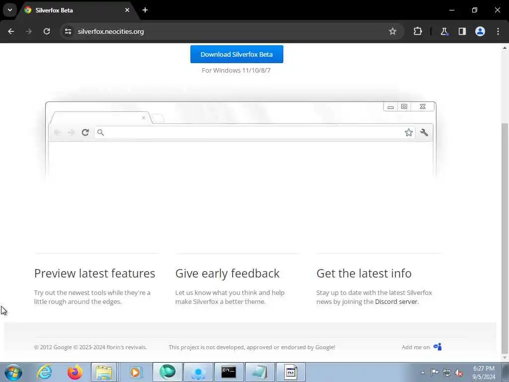509x382 pixels.
Task: Minimize the Chrome window
Action: 451,10
